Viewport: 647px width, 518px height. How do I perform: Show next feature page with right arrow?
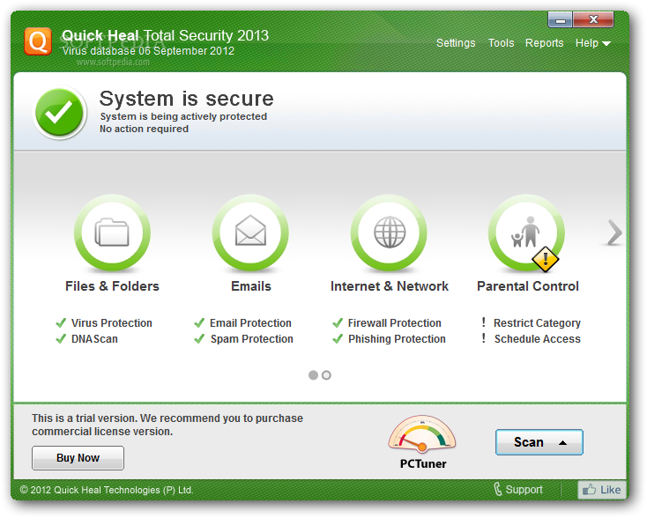[x=614, y=233]
